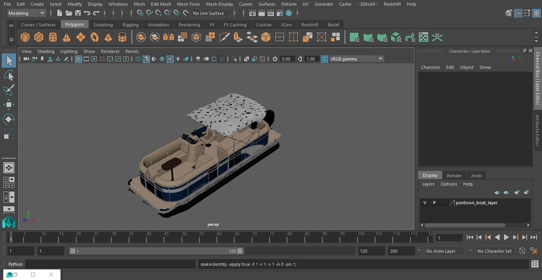Open the Shading viewport menu
This screenshot has width=542, height=280.
pyautogui.click(x=46, y=51)
